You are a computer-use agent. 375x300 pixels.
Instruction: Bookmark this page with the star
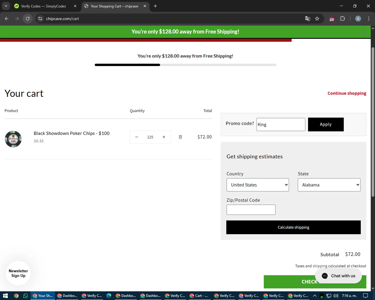tap(317, 18)
